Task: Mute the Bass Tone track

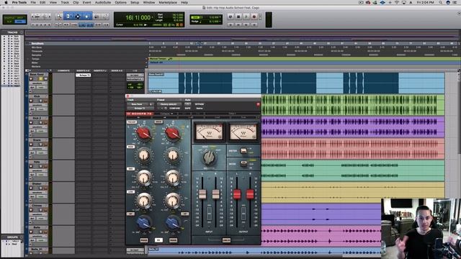Action: tap(45, 78)
